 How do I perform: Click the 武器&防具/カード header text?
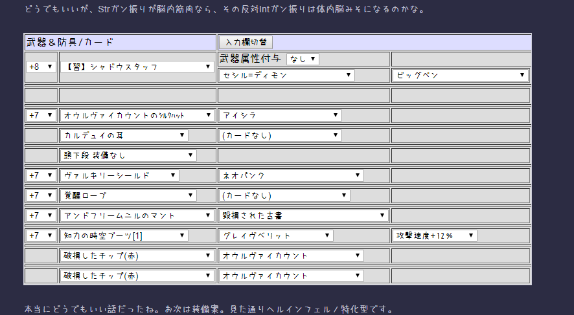pyautogui.click(x=70, y=43)
